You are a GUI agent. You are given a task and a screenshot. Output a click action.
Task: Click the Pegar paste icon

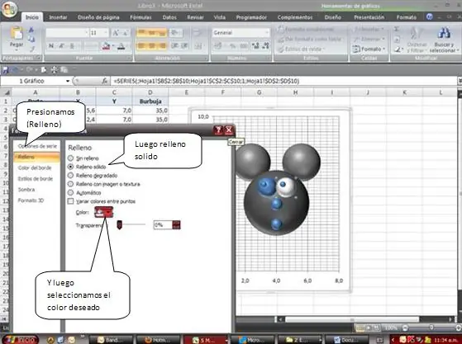point(17,33)
